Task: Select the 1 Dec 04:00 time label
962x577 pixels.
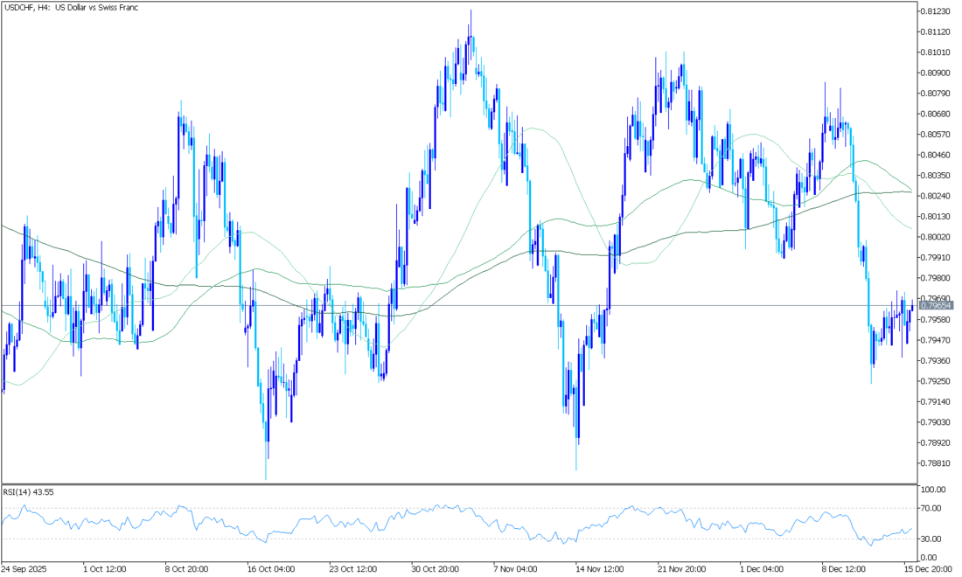Action: (x=762, y=567)
